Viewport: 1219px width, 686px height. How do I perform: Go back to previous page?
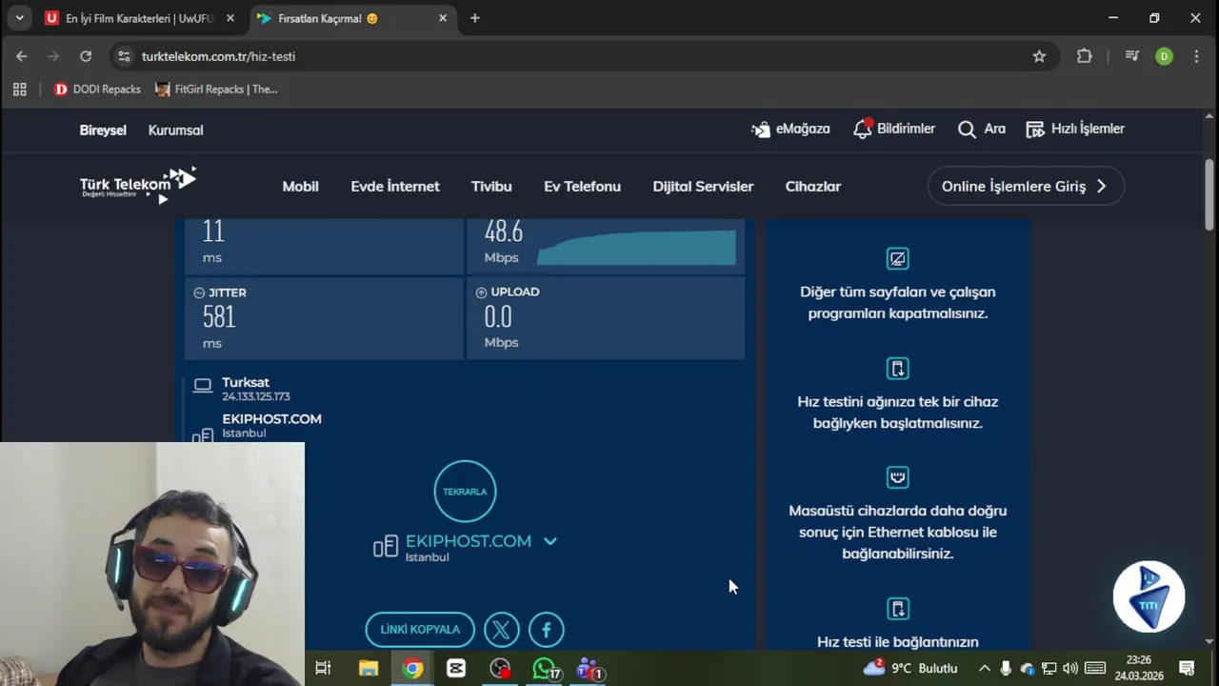(x=22, y=56)
